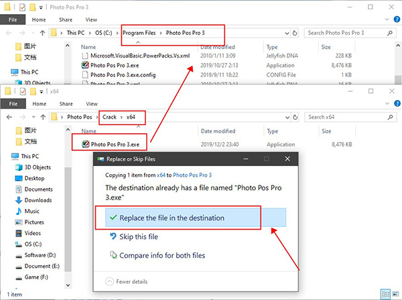Viewport: 402px width, 300px height.
Task: Sort by Size column in top window
Action: point(326,47)
